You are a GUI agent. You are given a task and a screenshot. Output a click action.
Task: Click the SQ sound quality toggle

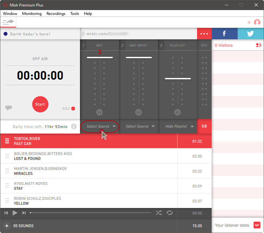coord(204,126)
